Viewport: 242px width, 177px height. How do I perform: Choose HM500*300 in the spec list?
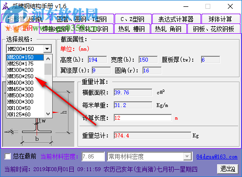click(25, 95)
